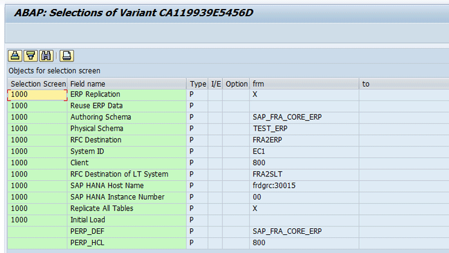Select the highlighted 1000 cell for ERP Replication
Image resolution: width=449 pixels, height=253 pixels.
click(x=37, y=95)
